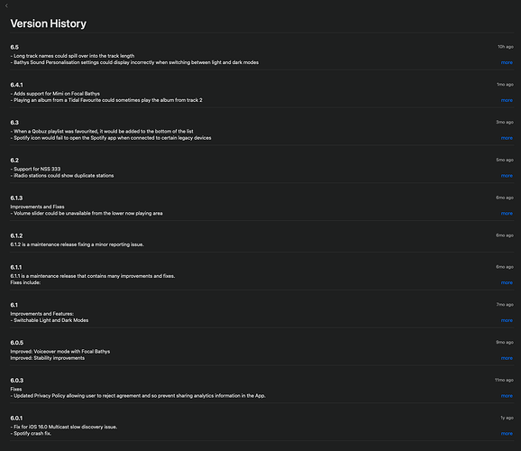The width and height of the screenshot is (521, 451).
Task: Click the 6.4.1 version heading
Action: pos(16,85)
